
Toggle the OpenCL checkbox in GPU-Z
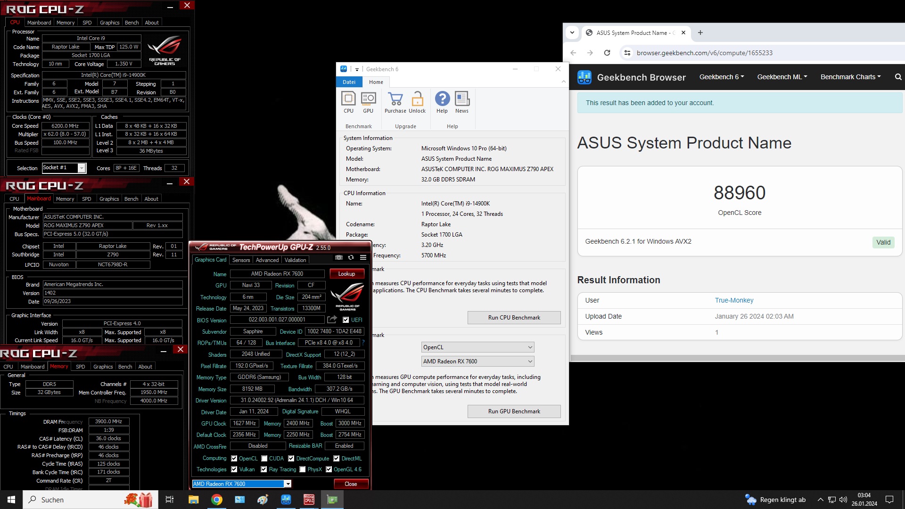point(234,459)
